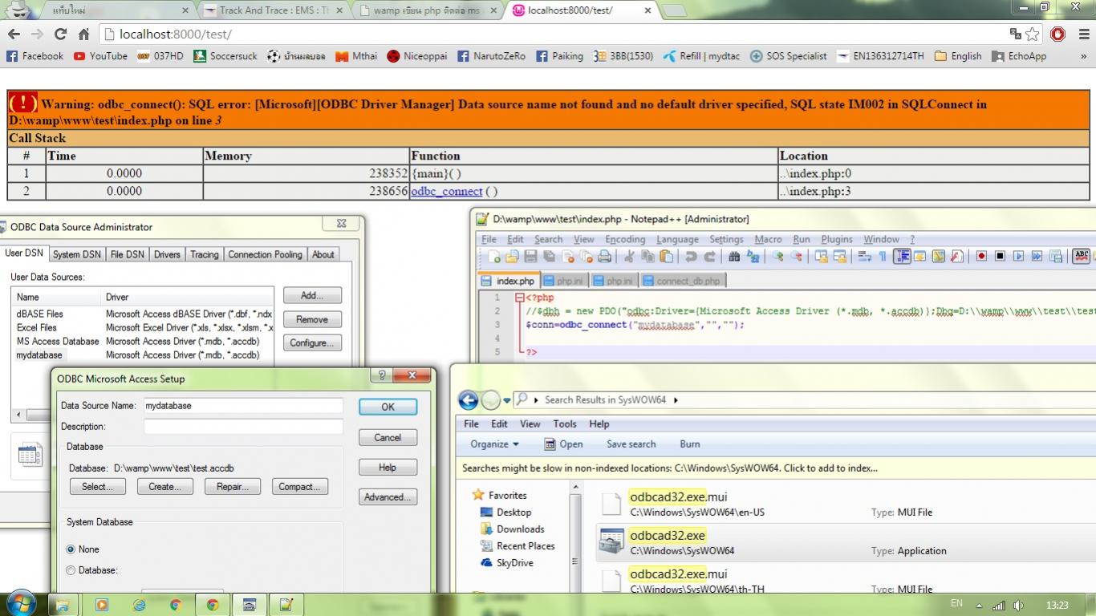Image resolution: width=1096 pixels, height=616 pixels.
Task: Switch to the Track And Trace browser tab
Action: point(273,10)
